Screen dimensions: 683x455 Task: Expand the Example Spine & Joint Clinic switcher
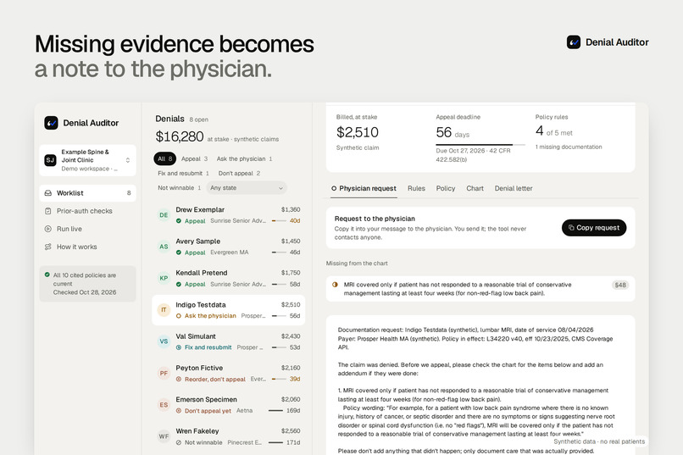[87, 160]
